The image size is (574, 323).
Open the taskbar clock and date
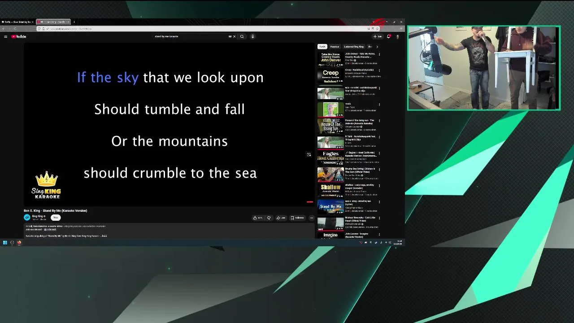pyautogui.click(x=398, y=242)
